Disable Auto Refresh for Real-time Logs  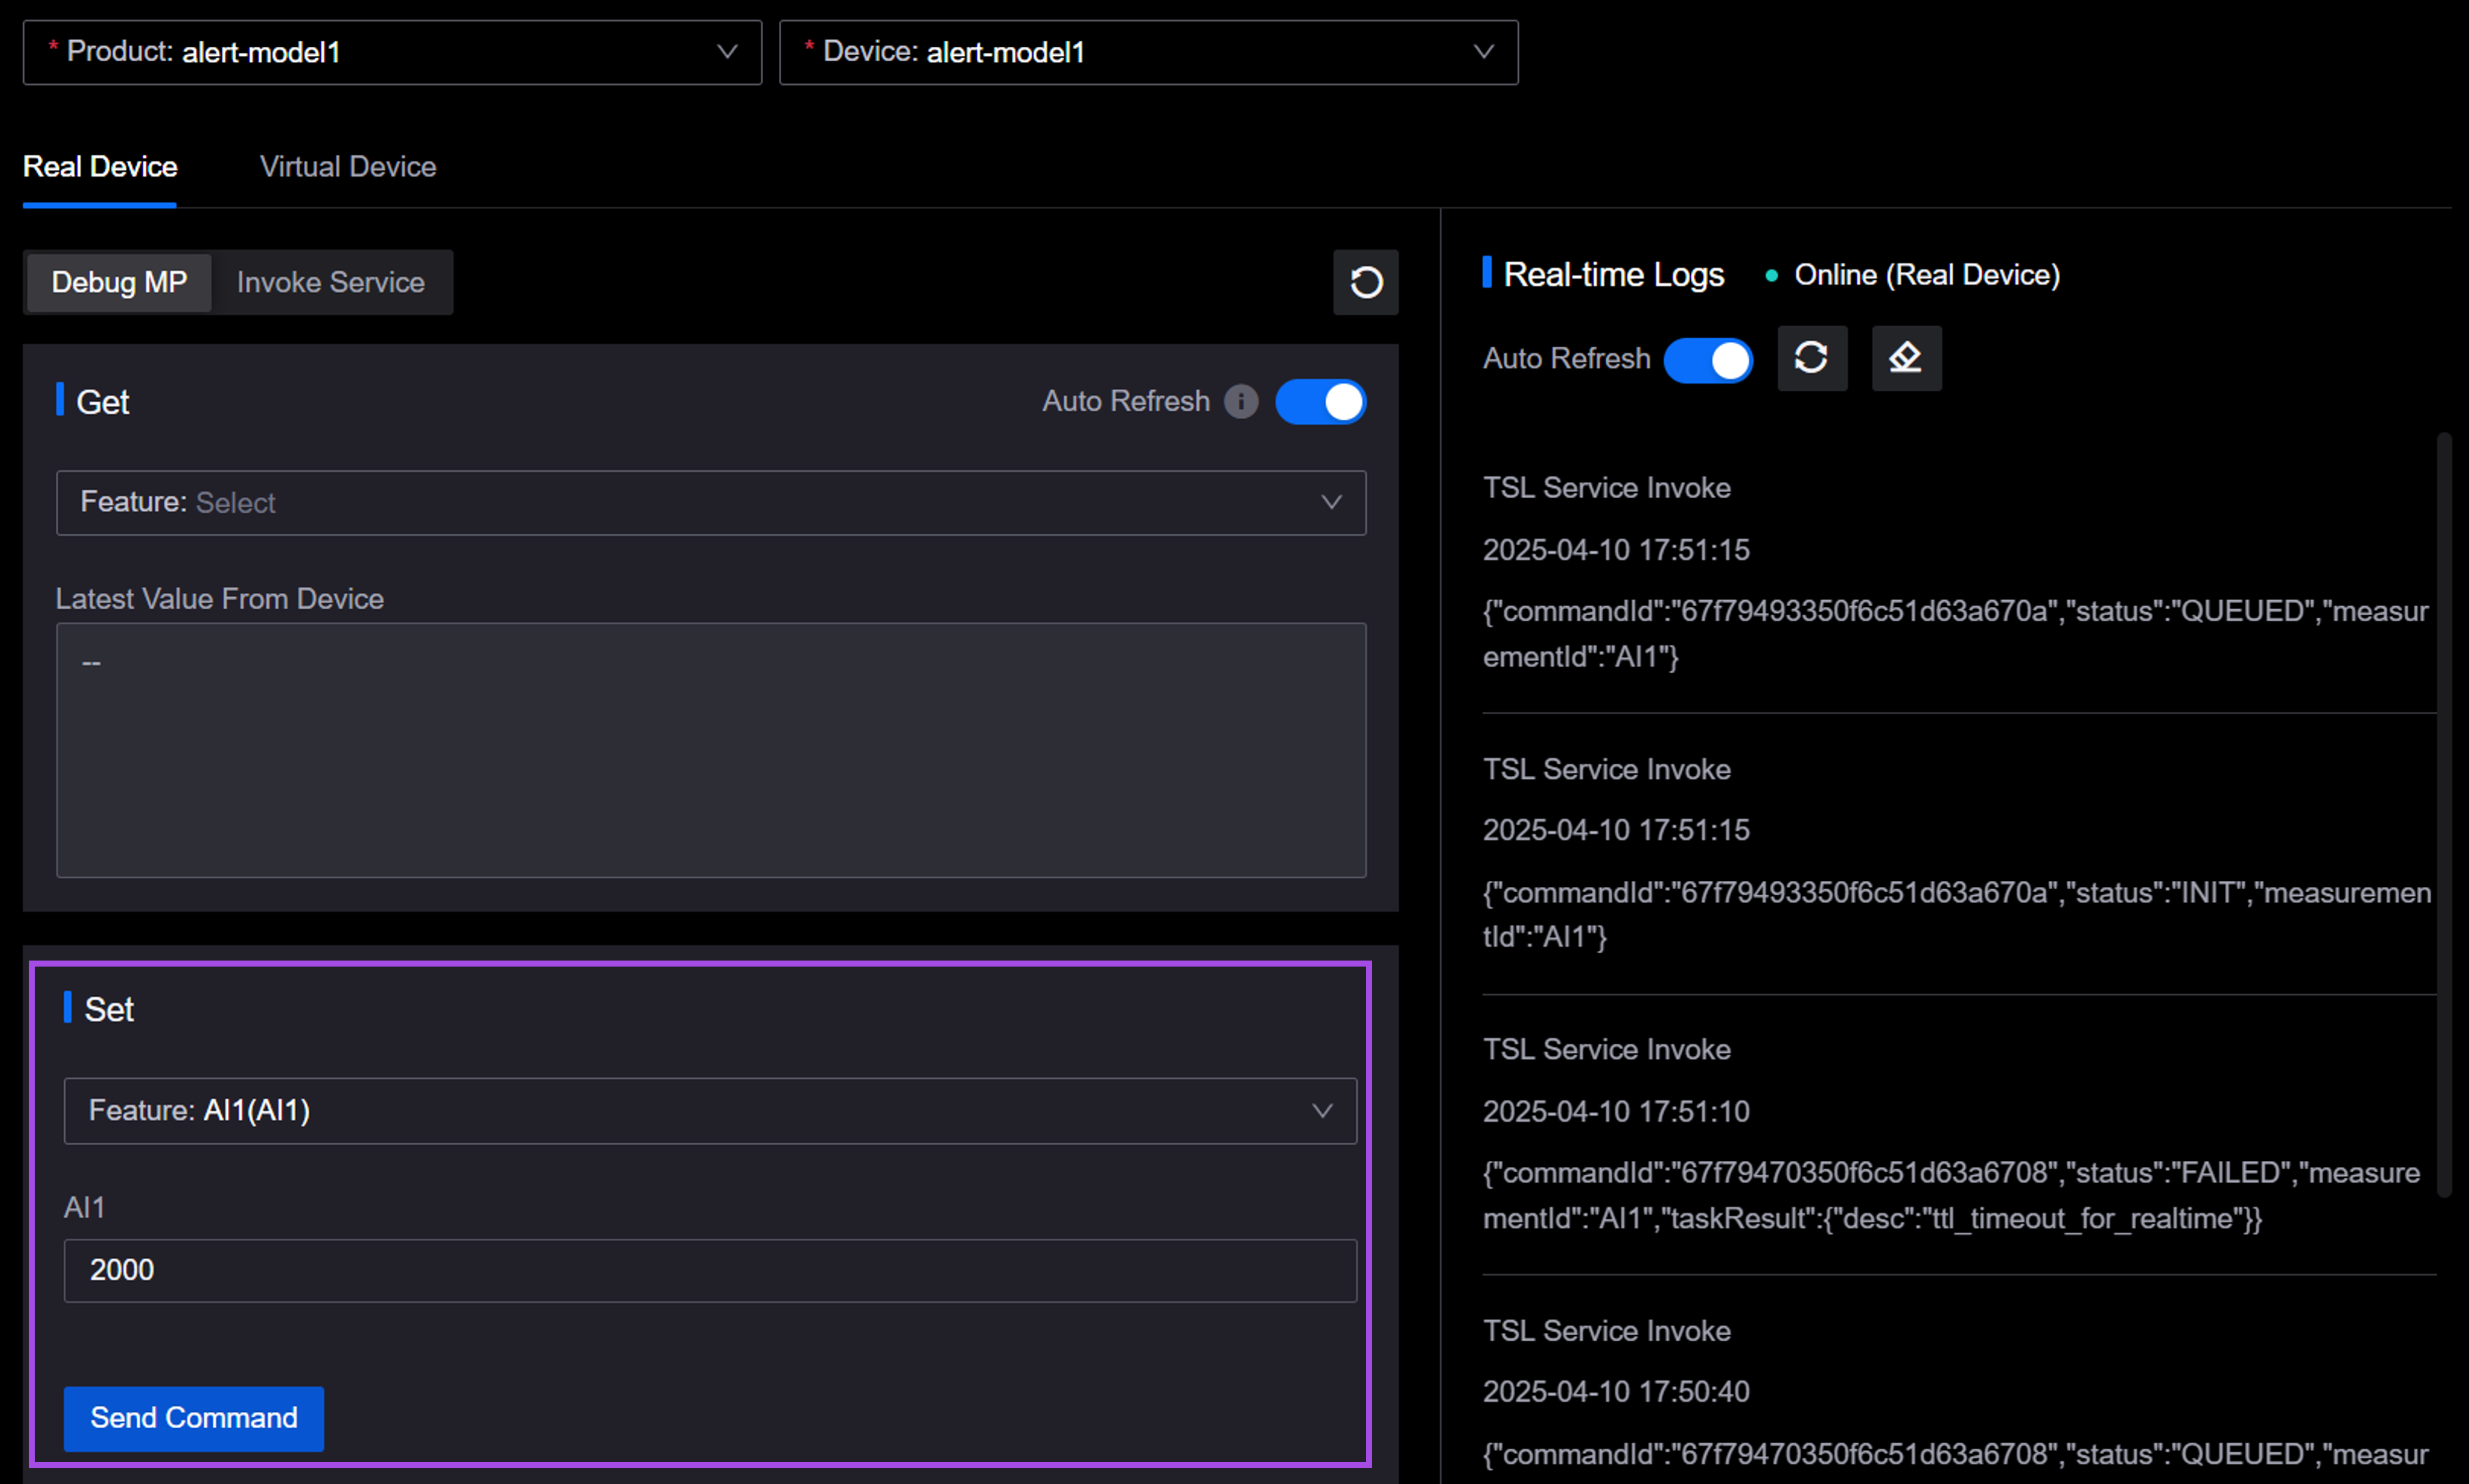(x=1707, y=360)
